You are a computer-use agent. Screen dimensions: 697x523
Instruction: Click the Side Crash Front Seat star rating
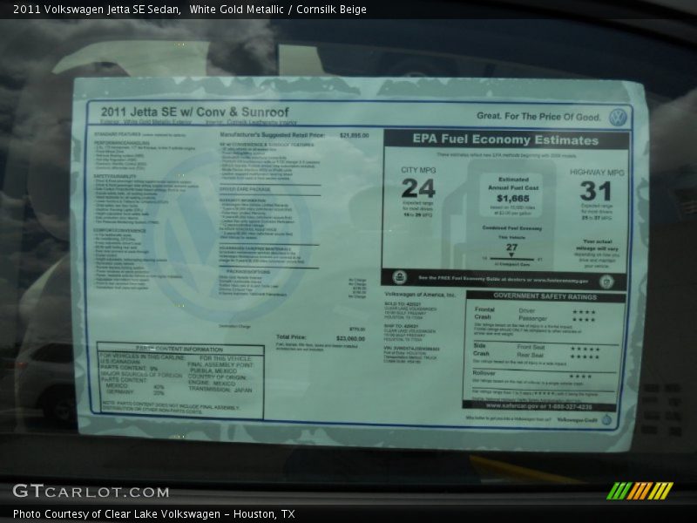585,350
